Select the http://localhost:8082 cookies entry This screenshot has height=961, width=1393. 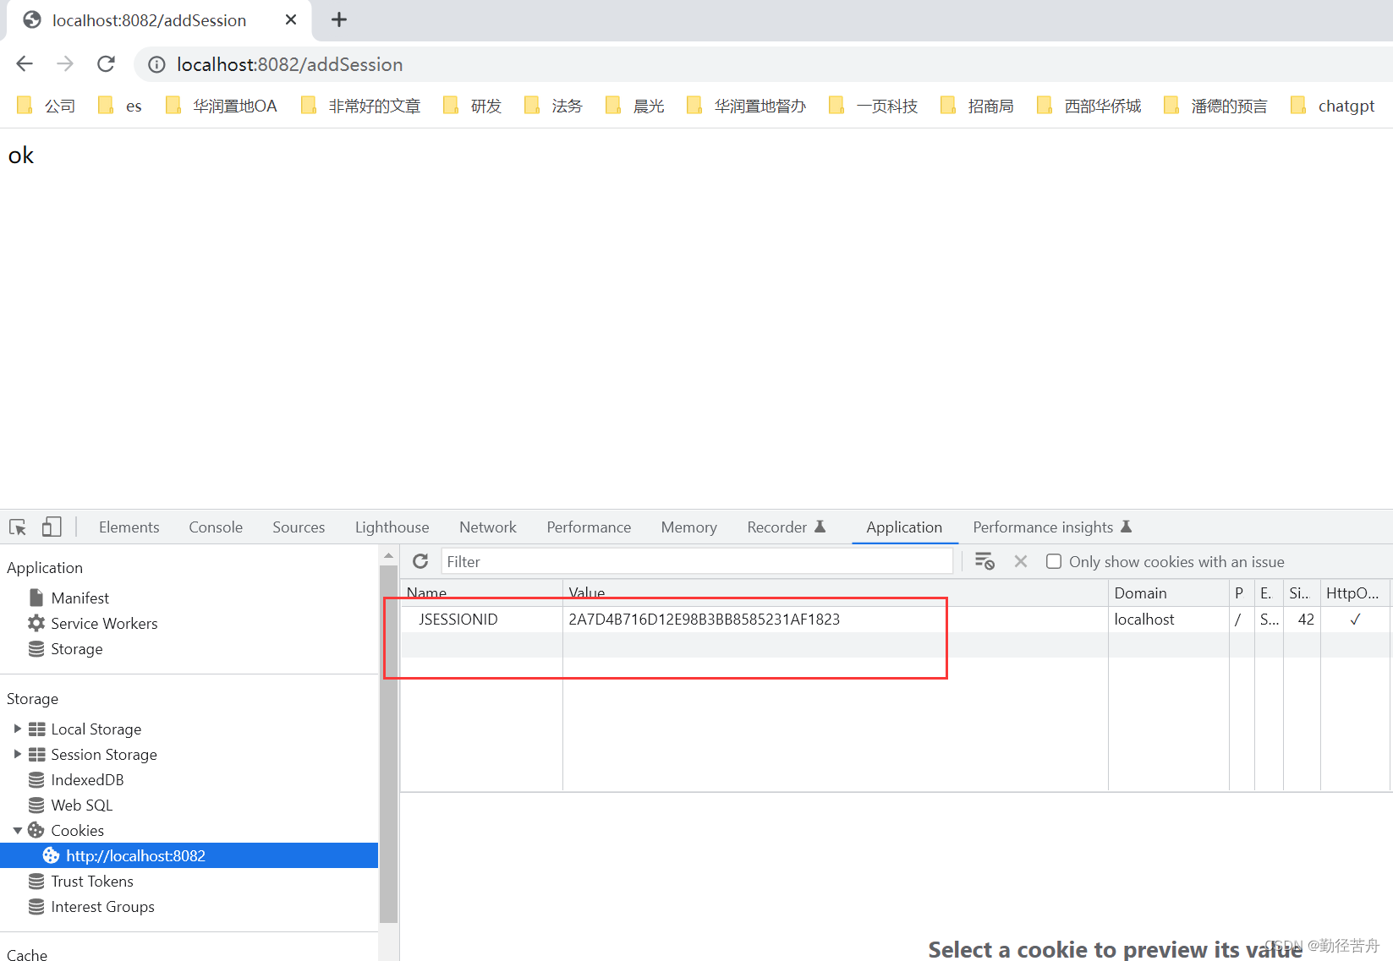point(189,855)
